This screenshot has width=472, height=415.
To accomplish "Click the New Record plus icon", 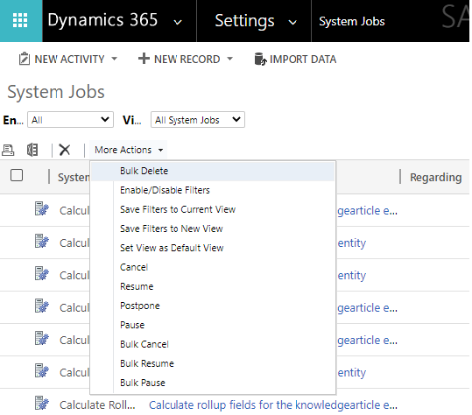I will click(x=144, y=59).
